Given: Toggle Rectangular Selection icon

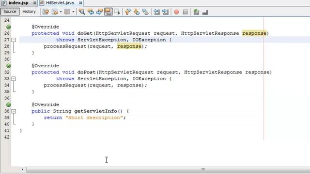Looking at the screenshot, I should (117, 12).
